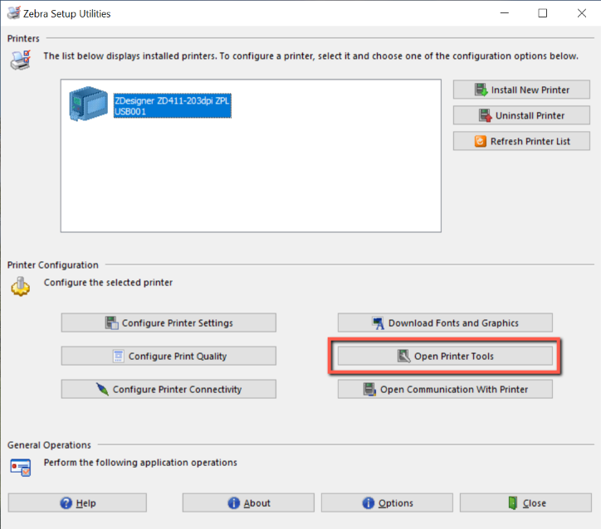Click the General Operations window icon
This screenshot has height=529, width=601.
[x=20, y=467]
